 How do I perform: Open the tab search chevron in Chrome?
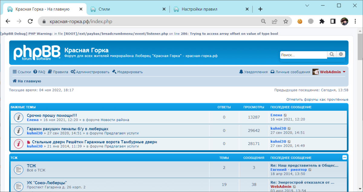pos(308,5)
